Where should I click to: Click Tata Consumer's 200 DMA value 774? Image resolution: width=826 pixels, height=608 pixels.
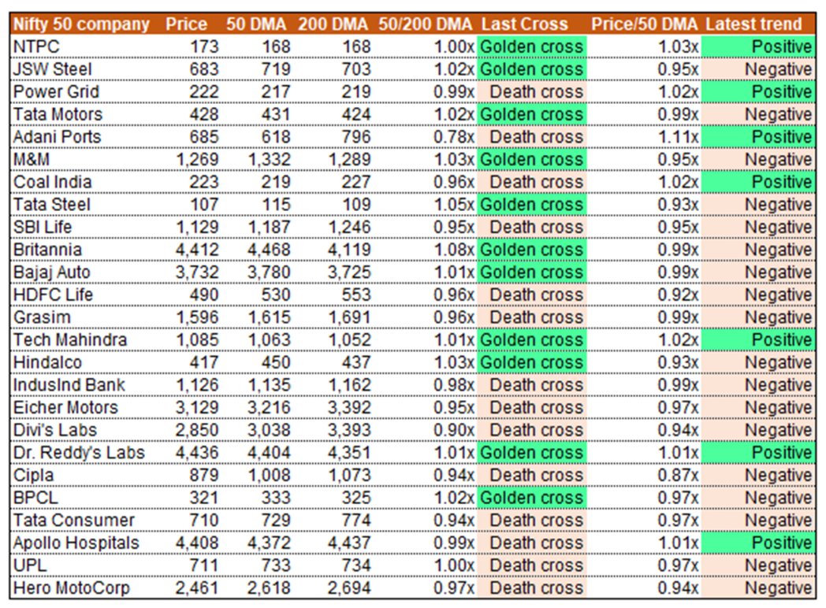pyautogui.click(x=356, y=521)
